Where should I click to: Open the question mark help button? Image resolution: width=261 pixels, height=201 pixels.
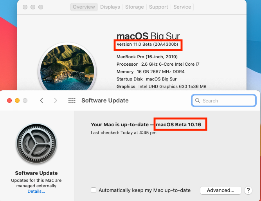[248, 190]
